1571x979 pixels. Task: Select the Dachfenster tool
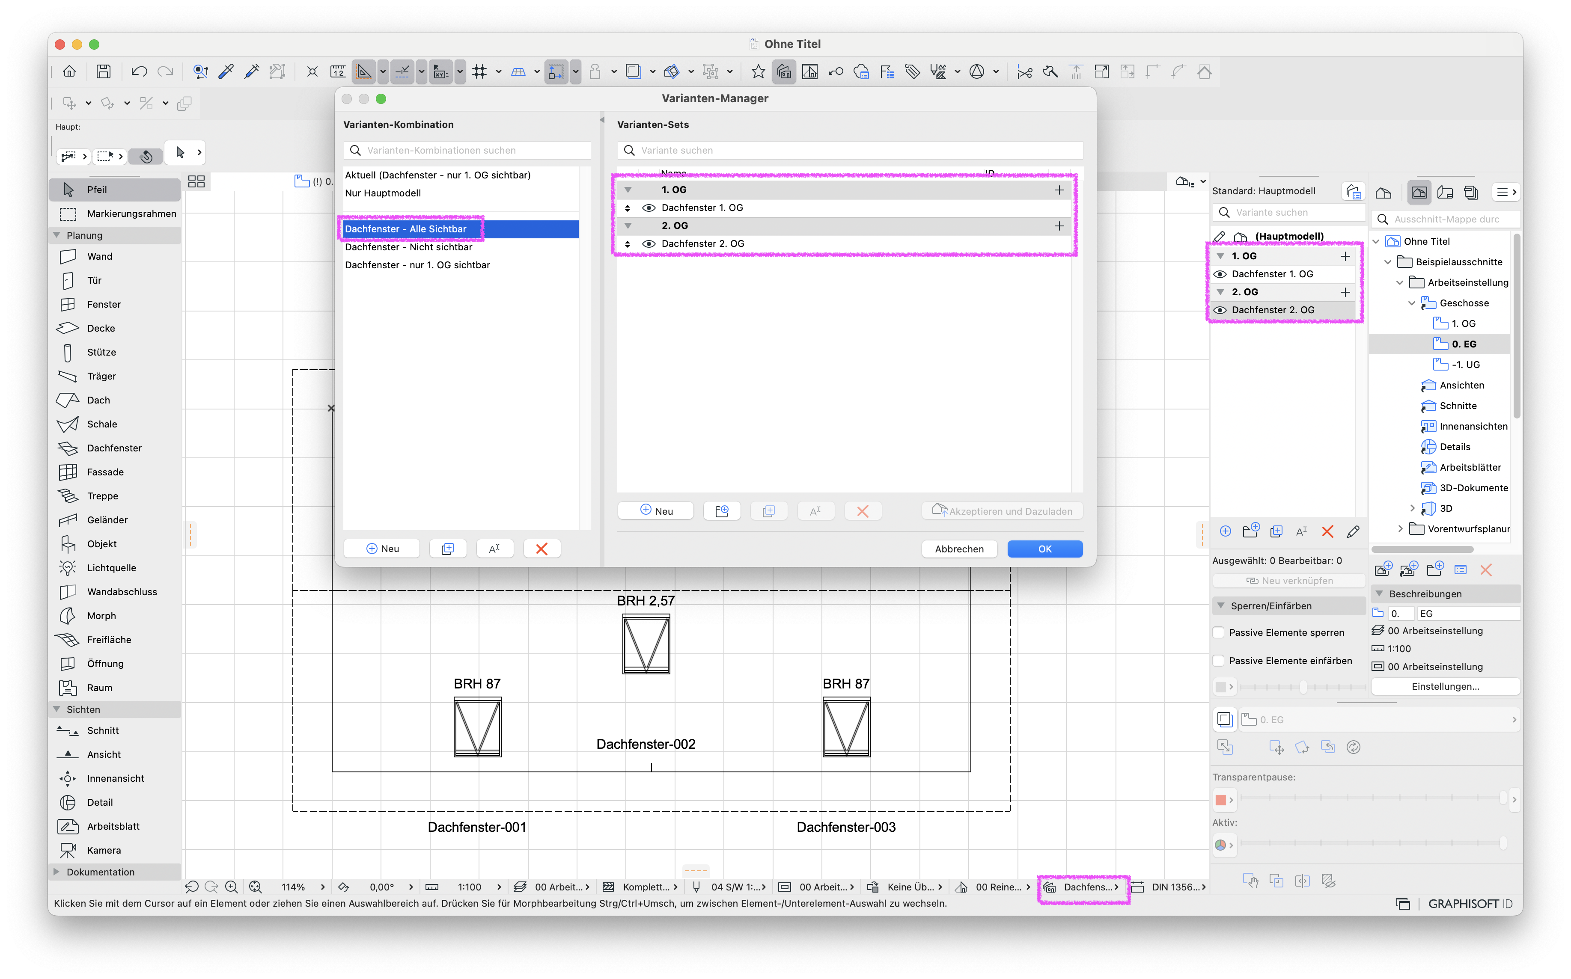click(114, 448)
